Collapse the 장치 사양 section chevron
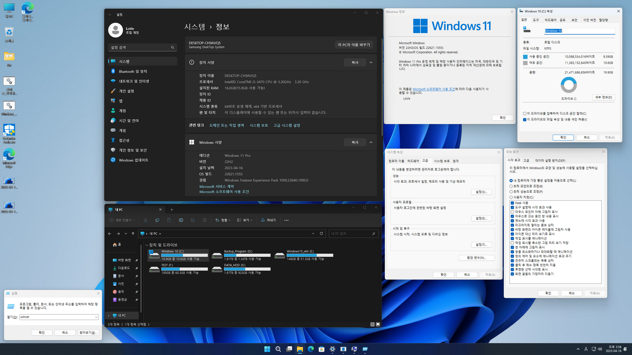The width and height of the screenshot is (632, 355). [x=371, y=62]
